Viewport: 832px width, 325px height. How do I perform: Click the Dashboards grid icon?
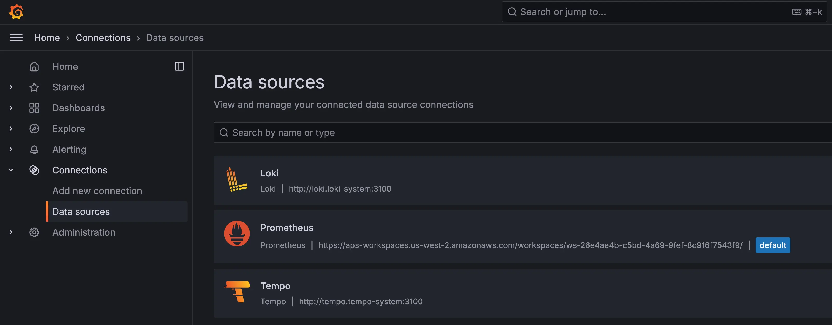tap(34, 108)
